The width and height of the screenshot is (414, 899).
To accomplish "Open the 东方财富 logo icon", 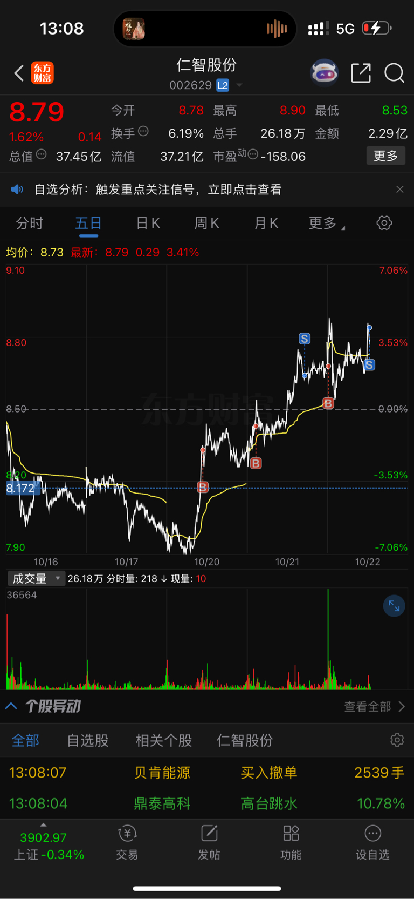I will (x=43, y=73).
